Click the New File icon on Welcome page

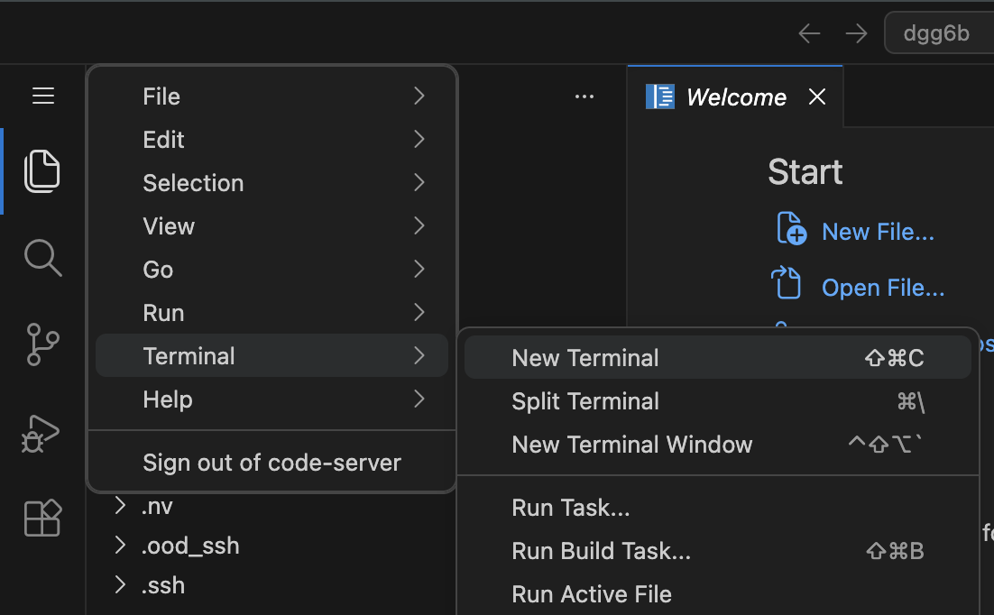point(791,228)
